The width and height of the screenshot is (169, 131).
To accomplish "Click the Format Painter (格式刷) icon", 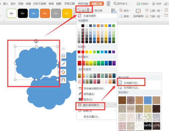I will click(x=92, y=10).
